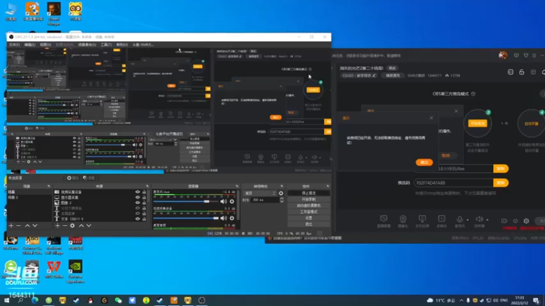Copy the 推流码 with its 复制 button
Viewport: 545px width, 306px height.
tap(501, 183)
